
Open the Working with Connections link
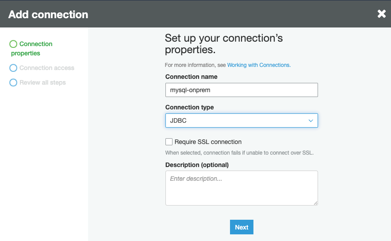[x=259, y=65]
